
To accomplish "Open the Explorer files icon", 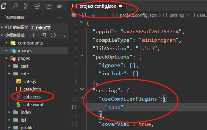I will tap(4, 6).
